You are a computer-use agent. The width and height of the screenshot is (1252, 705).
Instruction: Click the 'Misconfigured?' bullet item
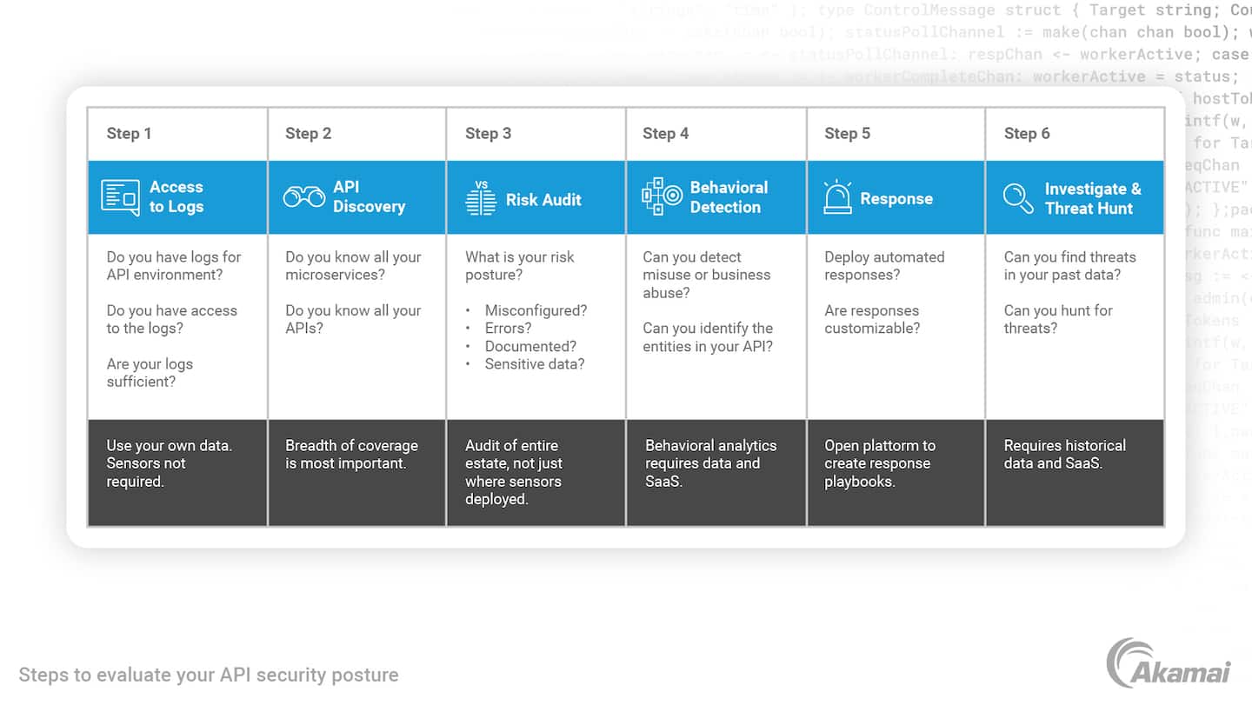tap(536, 310)
